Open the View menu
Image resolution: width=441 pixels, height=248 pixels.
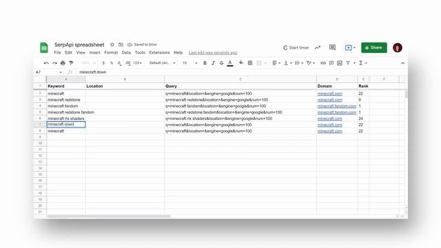81,52
